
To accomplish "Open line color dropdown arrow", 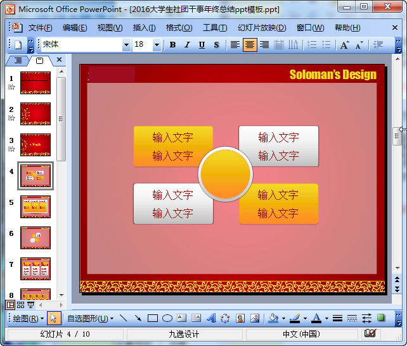I will click(x=305, y=318).
